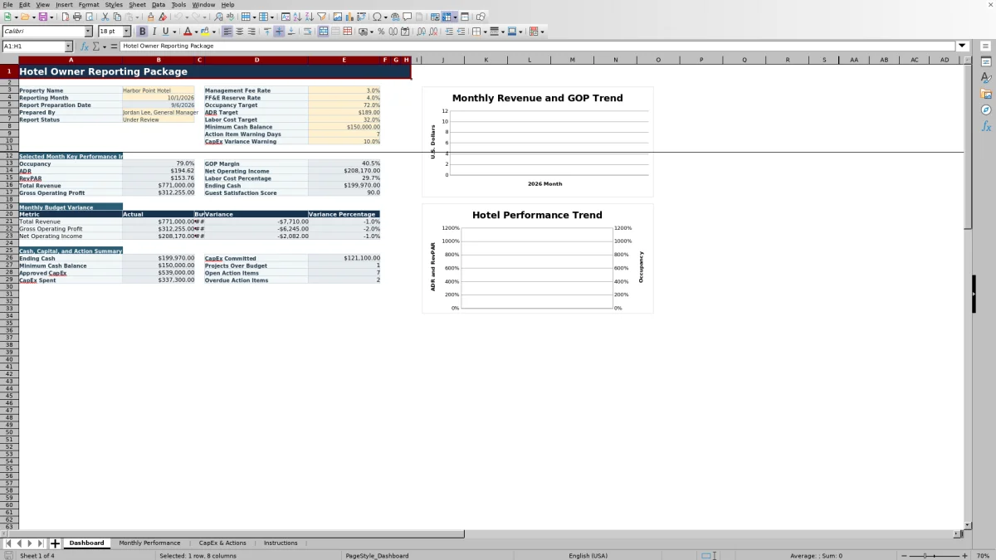The height and width of the screenshot is (560, 996).
Task: Click the Copy icon
Action: tap(117, 17)
